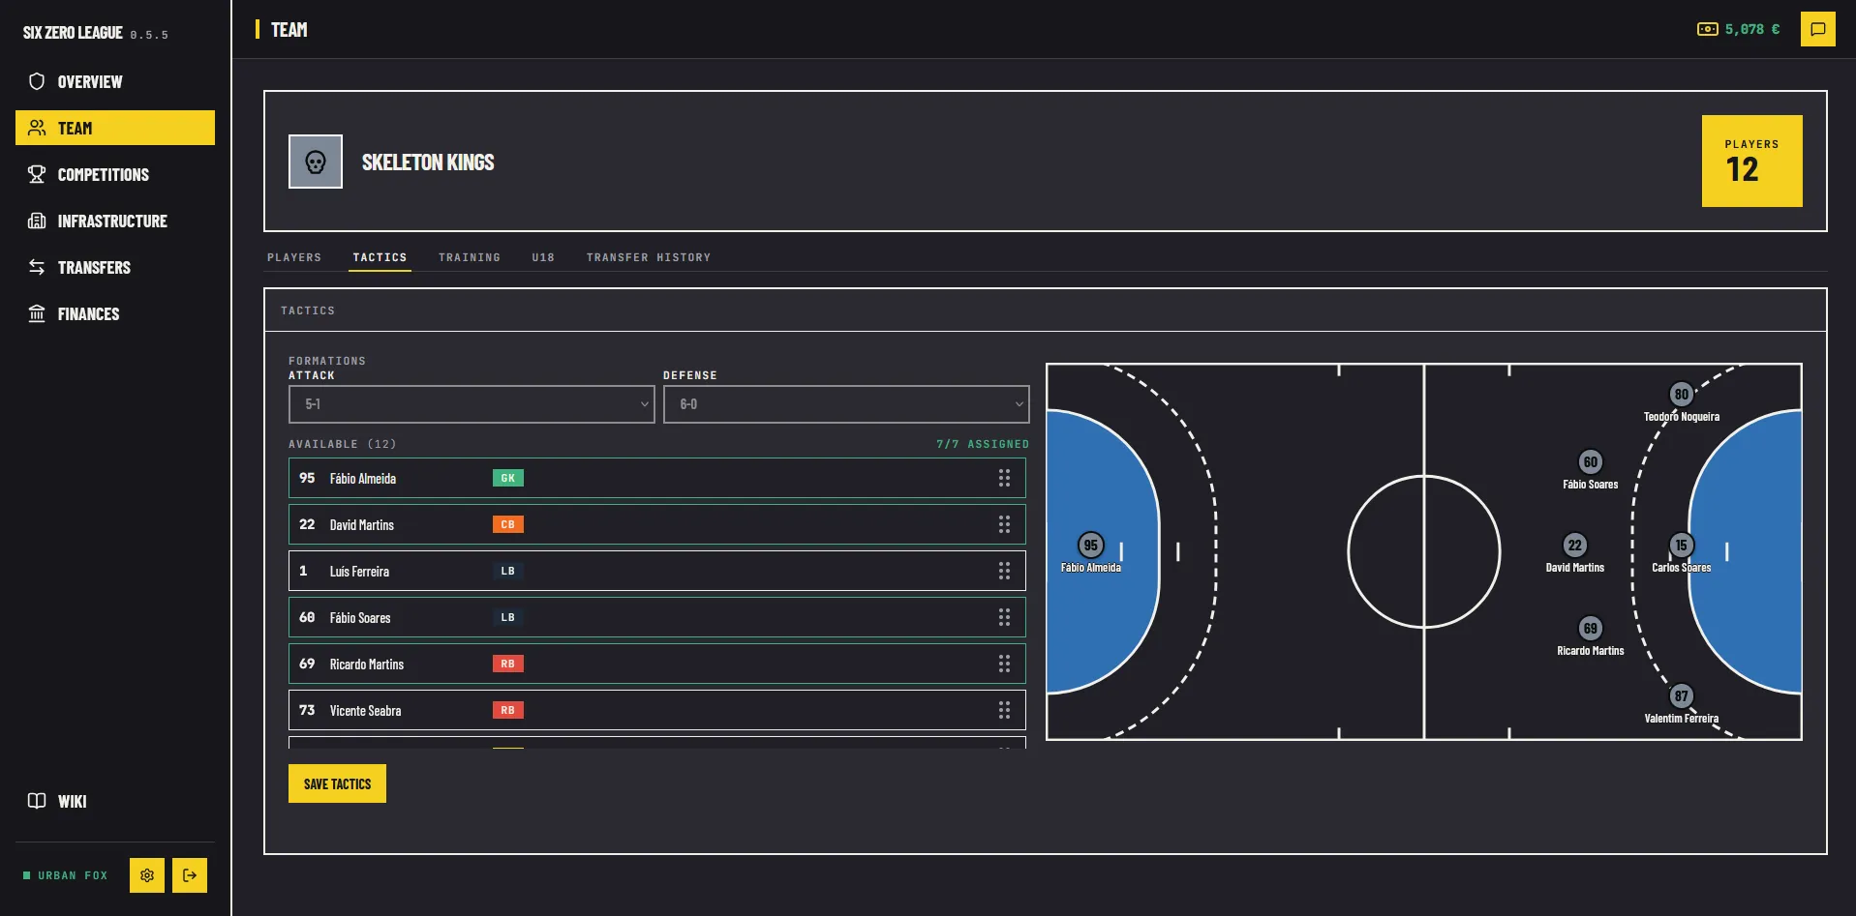Select player 95 marker on the court
The width and height of the screenshot is (1856, 916).
[x=1091, y=545]
